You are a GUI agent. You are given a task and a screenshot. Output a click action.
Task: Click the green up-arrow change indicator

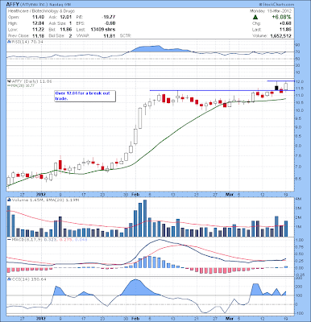click(x=255, y=17)
